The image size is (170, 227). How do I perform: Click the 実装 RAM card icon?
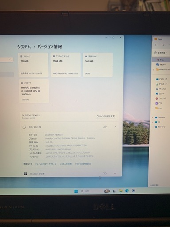86,56
